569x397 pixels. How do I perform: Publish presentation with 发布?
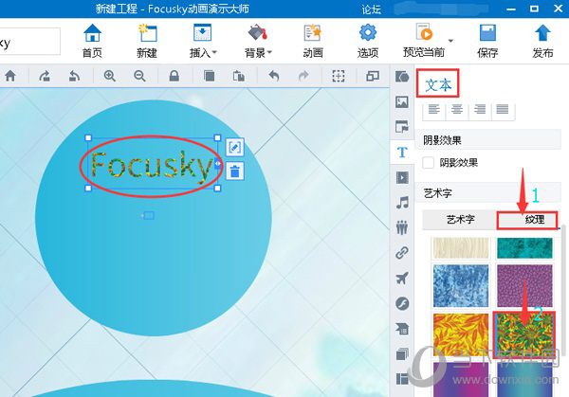[542, 41]
